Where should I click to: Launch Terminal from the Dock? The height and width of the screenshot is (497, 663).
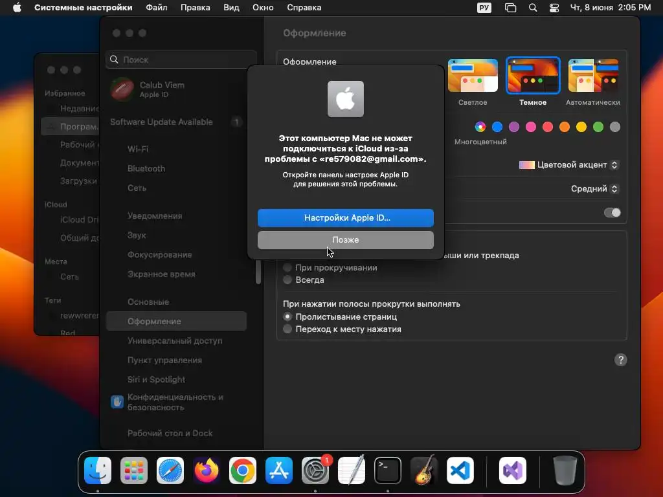click(388, 470)
